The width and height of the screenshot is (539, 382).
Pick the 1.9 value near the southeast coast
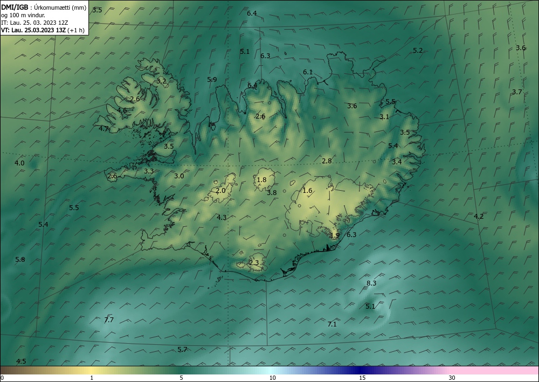[335, 235]
